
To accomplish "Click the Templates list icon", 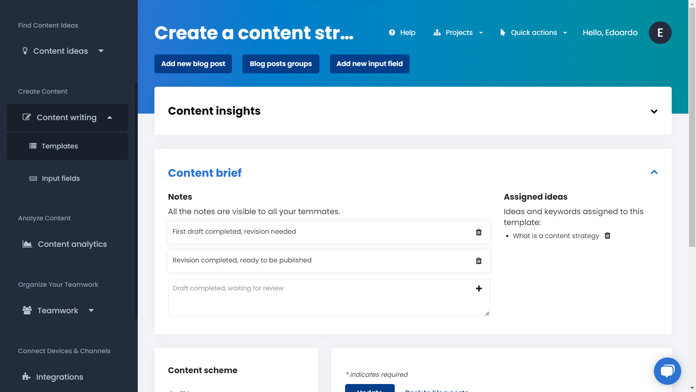I will coord(33,146).
